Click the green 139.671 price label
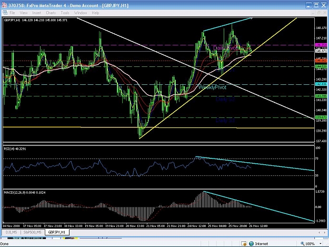 point(321,117)
